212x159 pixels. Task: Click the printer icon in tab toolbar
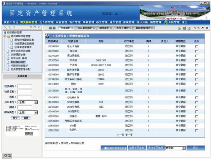pyautogui.click(x=179, y=28)
